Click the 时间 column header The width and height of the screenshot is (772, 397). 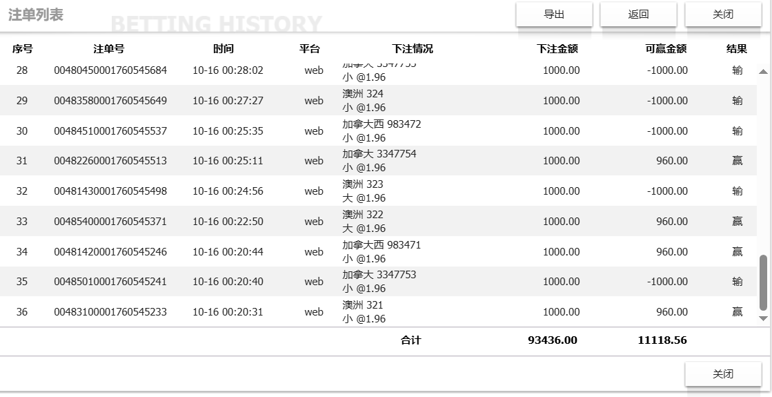tap(224, 49)
